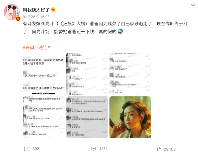198x154 pixels.
Task: Click the 01月28日 15:03 timestamp
Action: (x=36, y=17)
